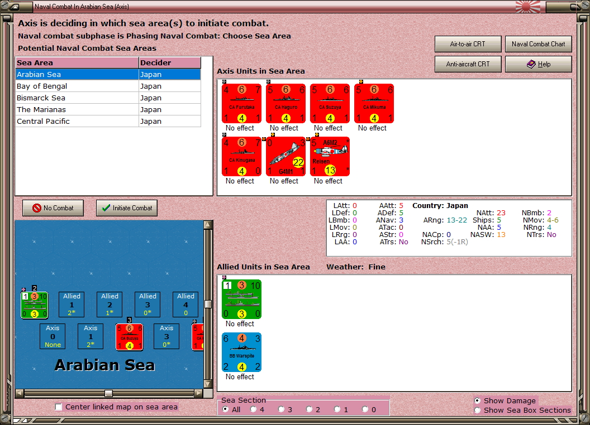
Task: Select the Bay of Bengal row
Action: tap(108, 86)
